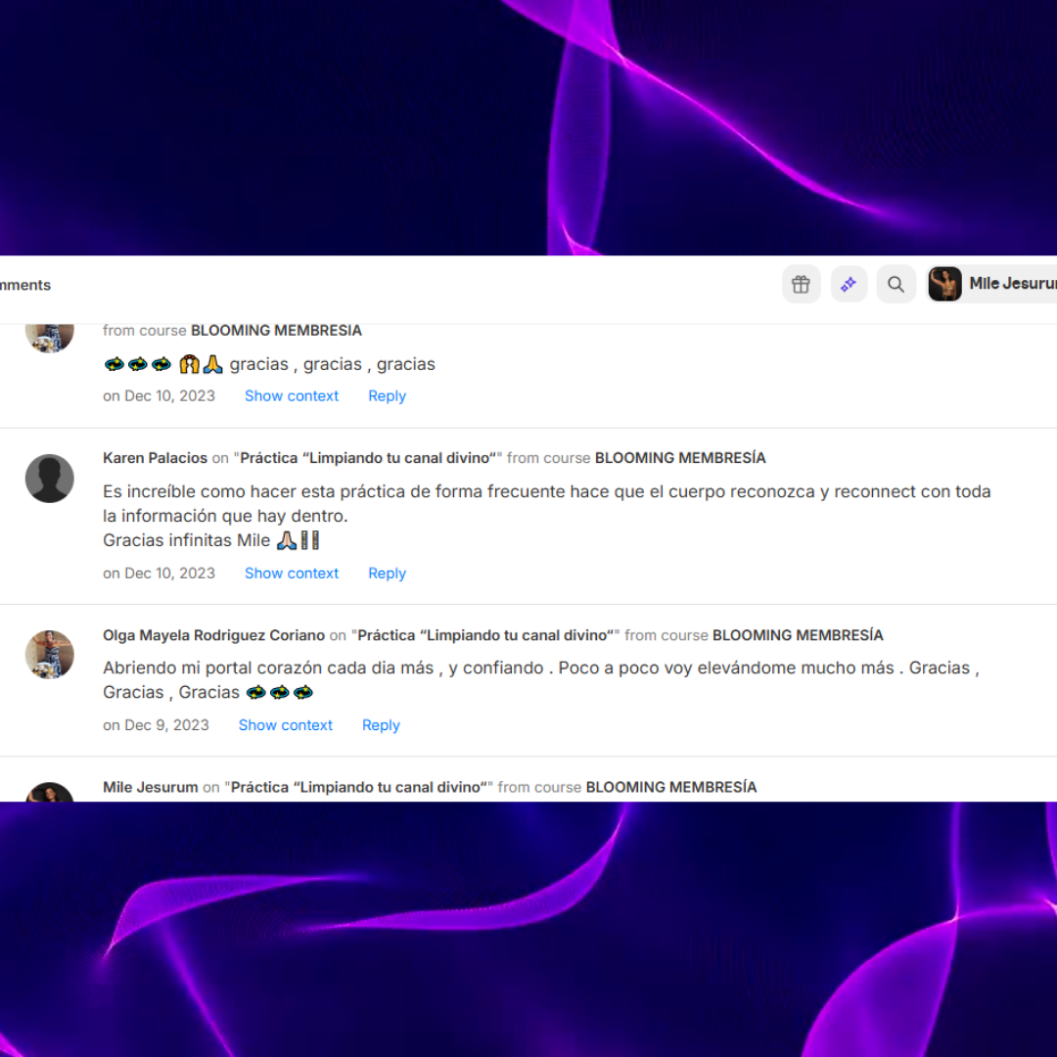Screen dimensions: 1057x1057
Task: Reply to Olga's Dec 9 comment
Action: [381, 725]
